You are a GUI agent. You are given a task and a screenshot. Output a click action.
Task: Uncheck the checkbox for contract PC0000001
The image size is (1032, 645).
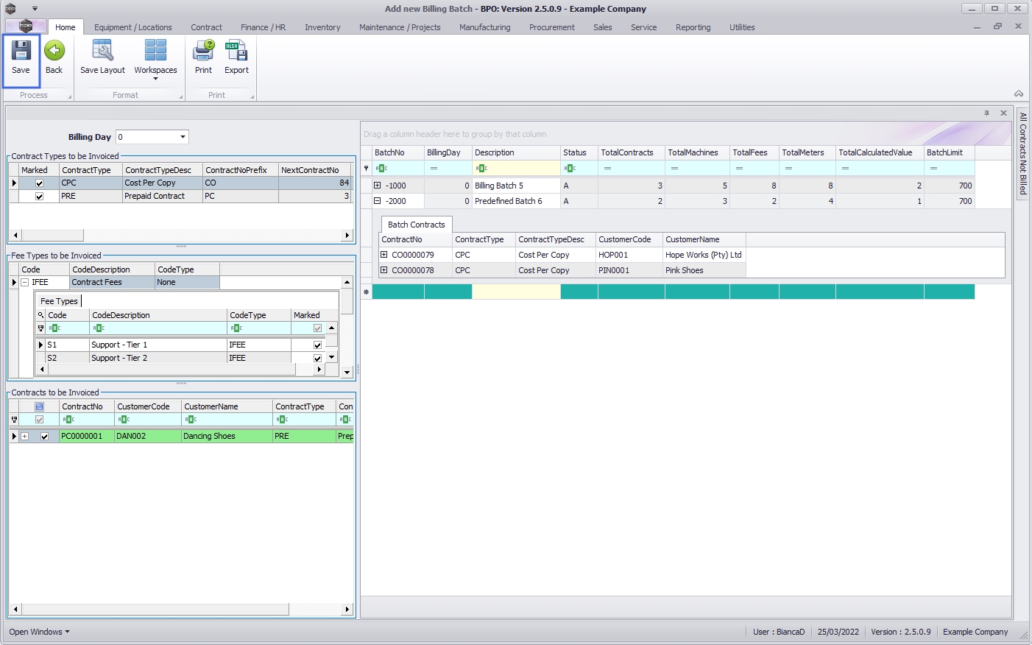coord(44,437)
